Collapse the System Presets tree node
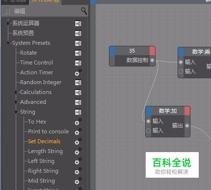Screen dimensions: 211x190 click(x=8, y=43)
